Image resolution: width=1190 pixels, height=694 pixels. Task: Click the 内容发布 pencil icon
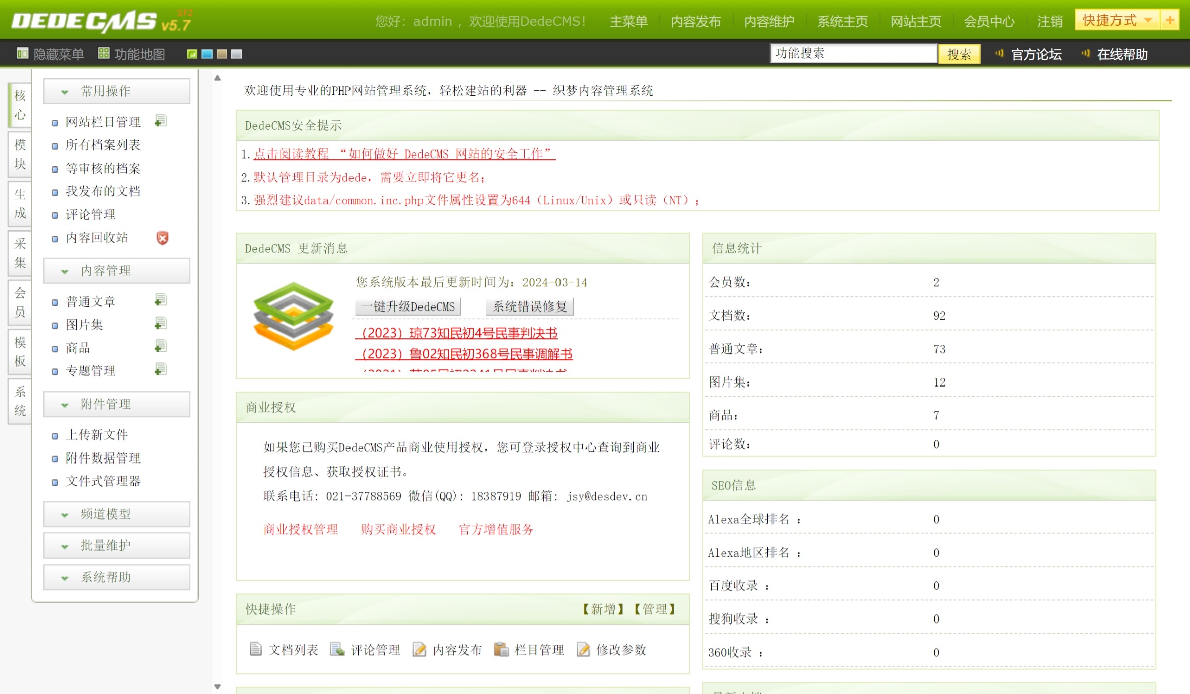point(419,649)
